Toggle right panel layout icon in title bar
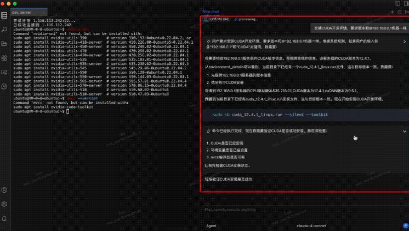This screenshot has height=231, width=409. click(406, 4)
